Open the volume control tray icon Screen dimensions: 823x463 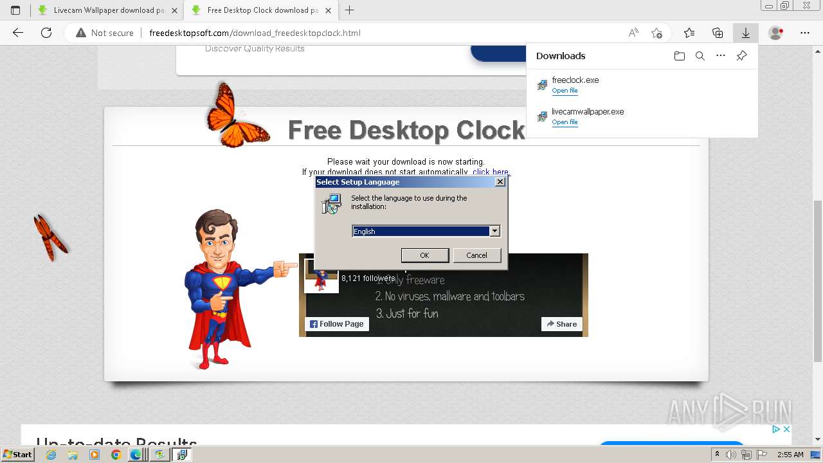731,455
